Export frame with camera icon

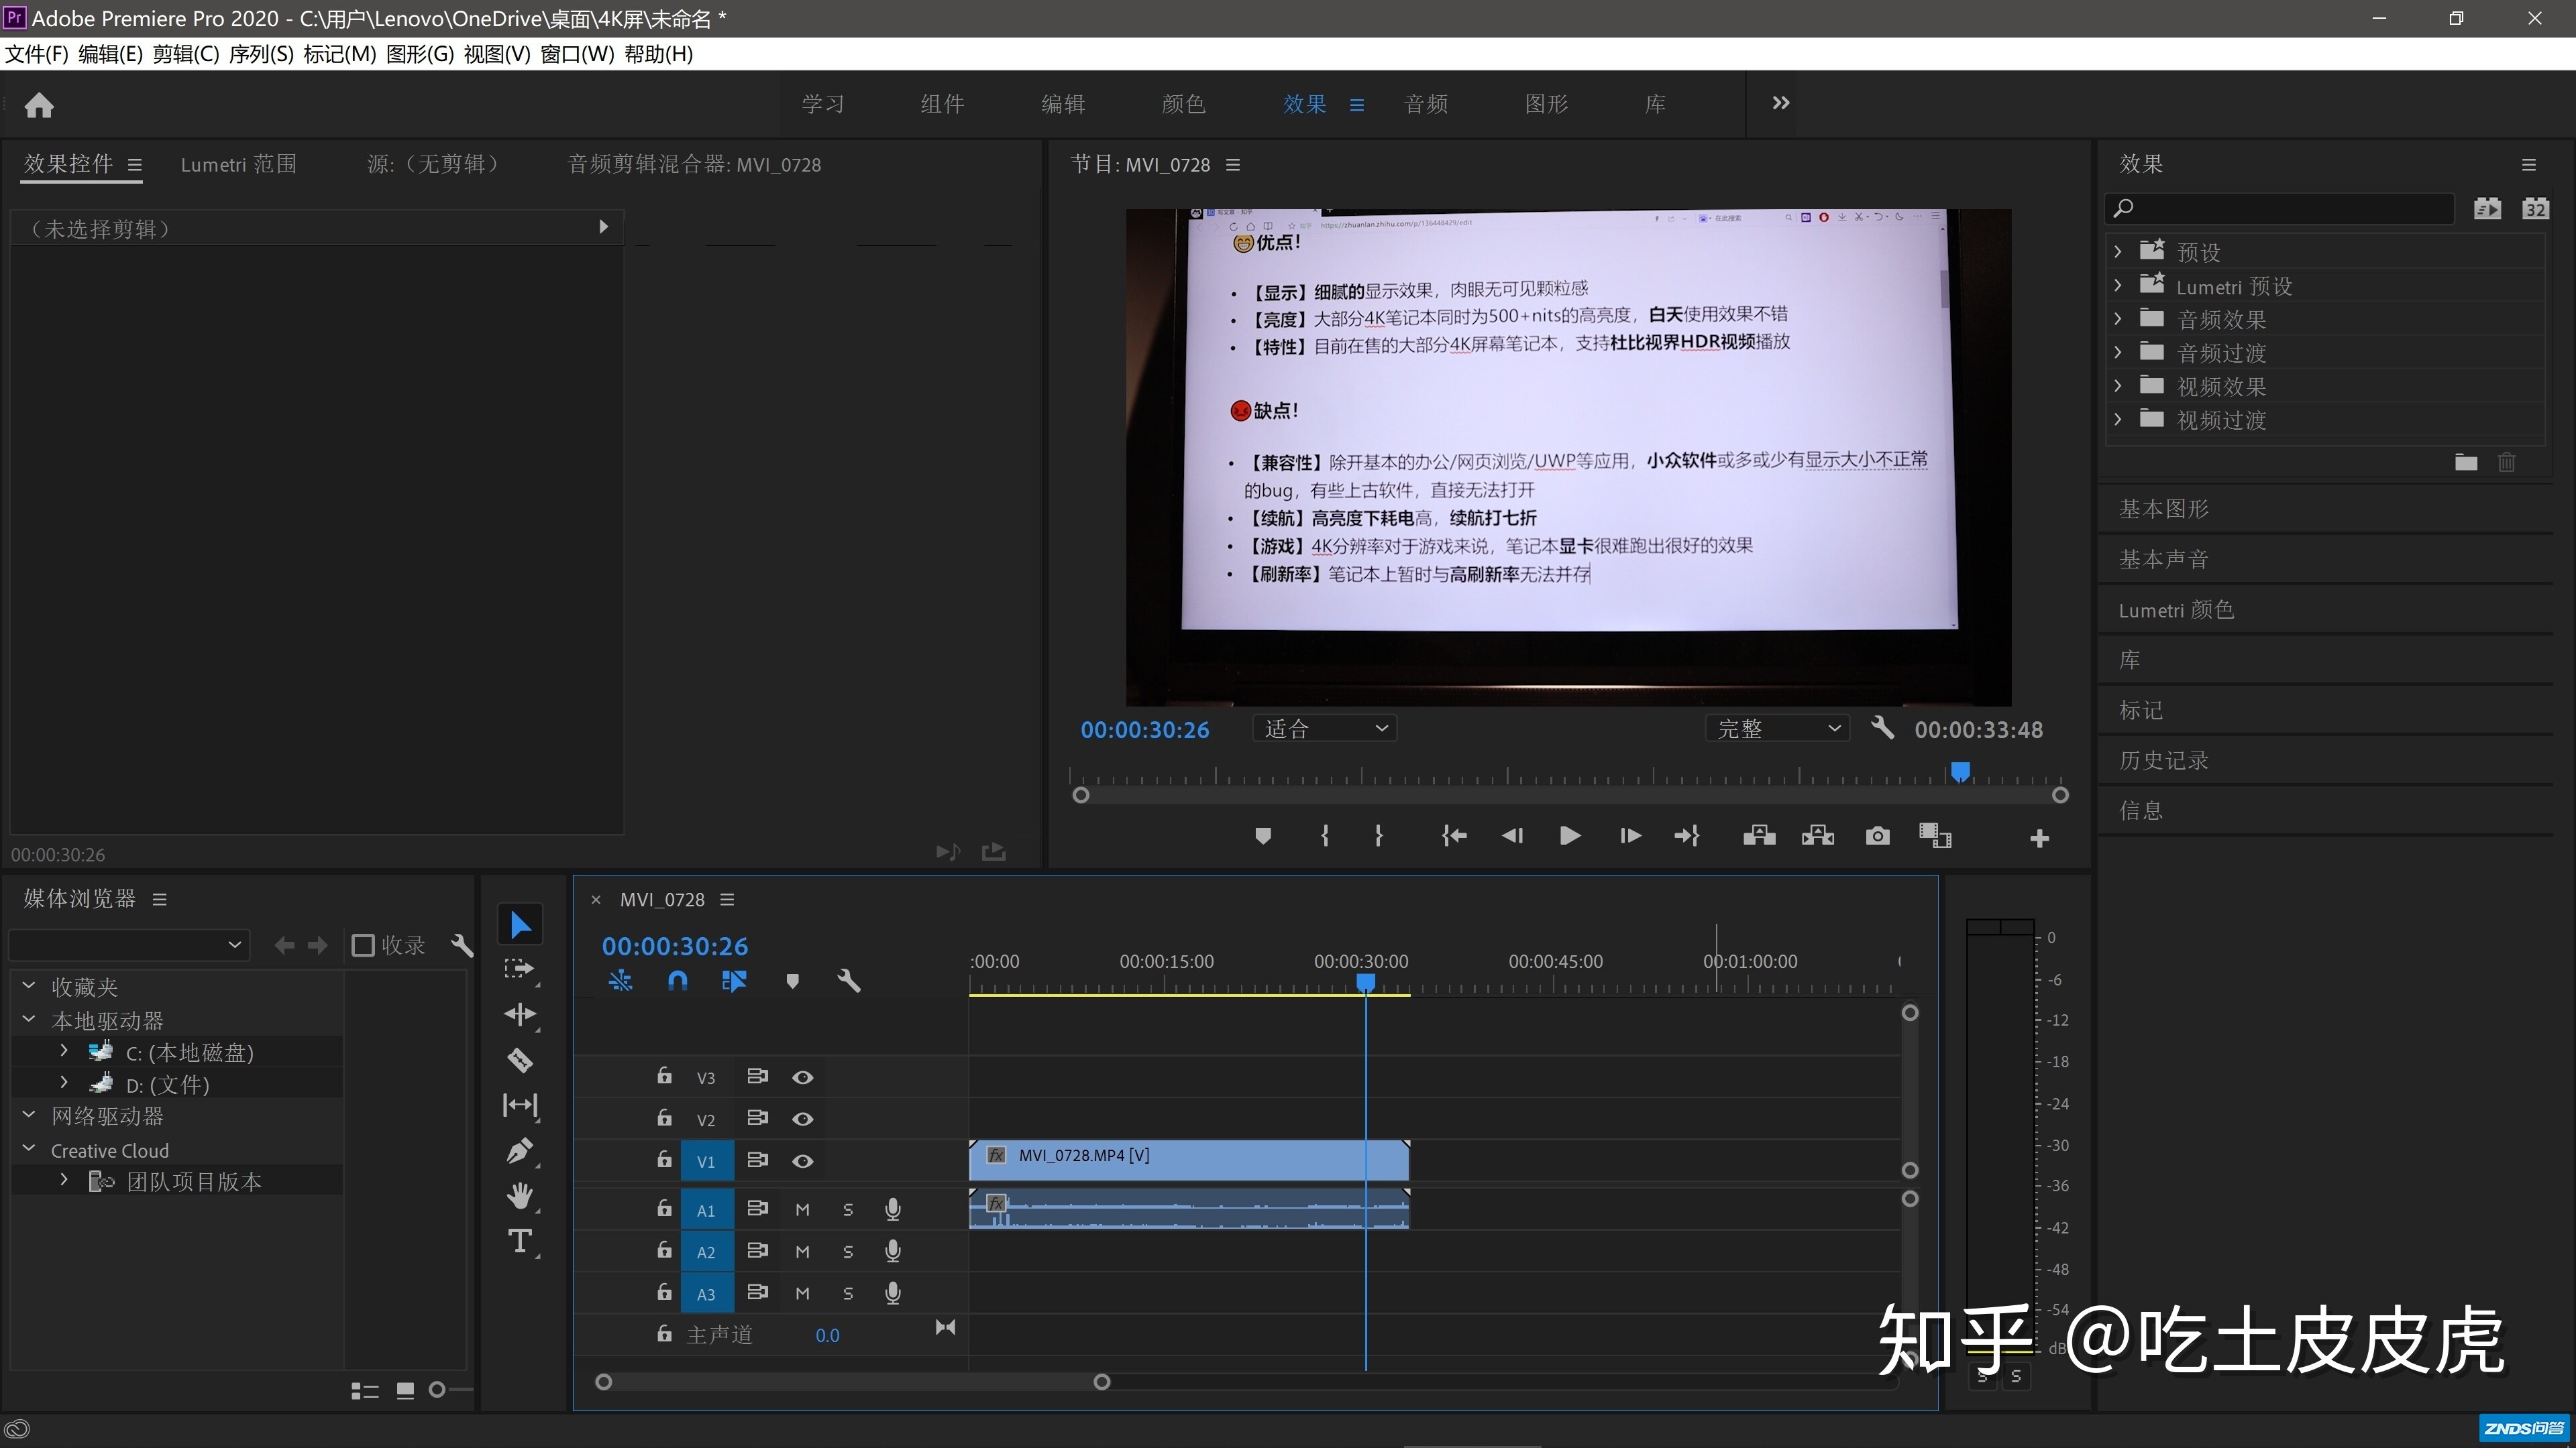click(x=1878, y=837)
